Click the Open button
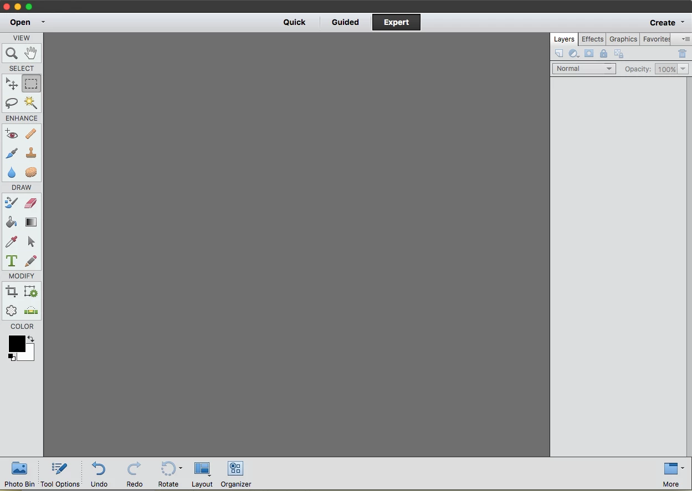This screenshot has width=692, height=491. click(20, 22)
